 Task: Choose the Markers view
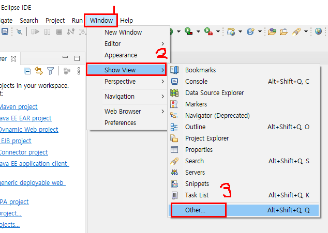244,104
